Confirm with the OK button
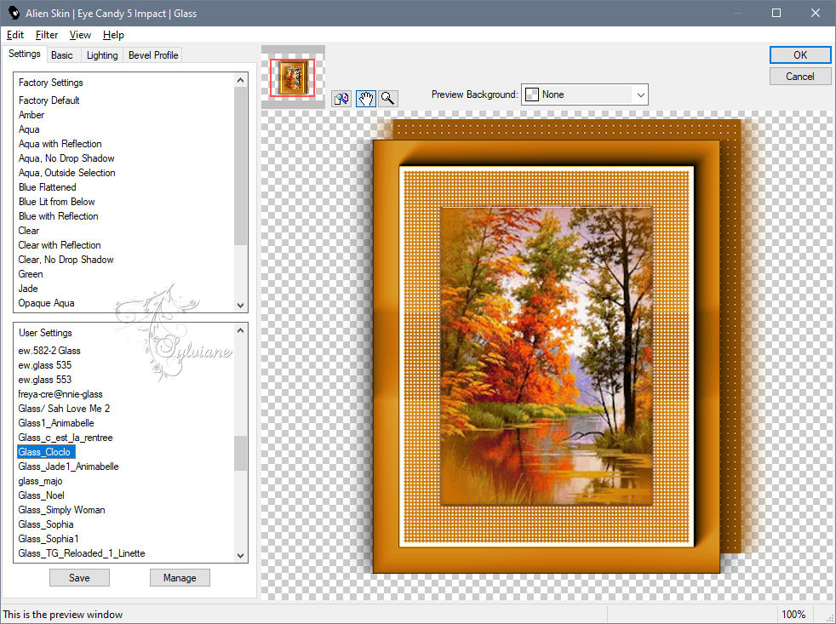This screenshot has width=836, height=624. (x=799, y=55)
